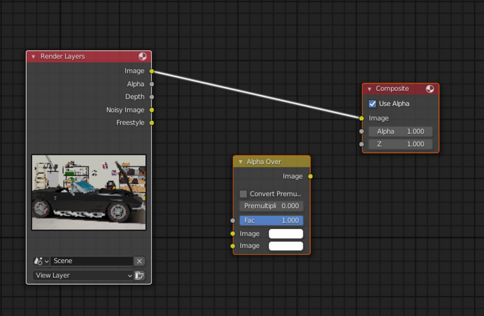Click the Alpha output socket on Render Layers

[152, 84]
